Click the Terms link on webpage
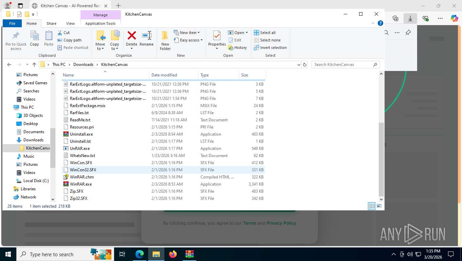The width and height of the screenshot is (462, 261). (250, 223)
